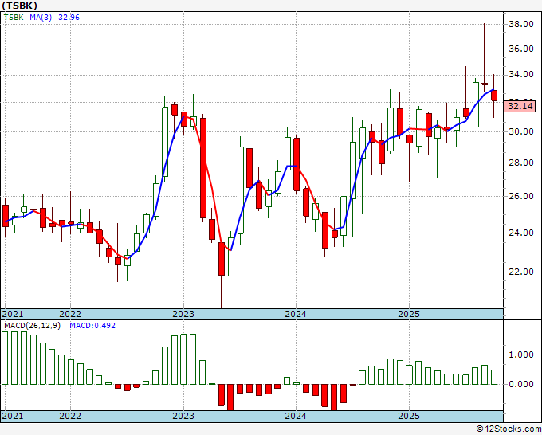Click the 2023 label on MACD panel axis
Screen dimensions: 542x435
(x=183, y=416)
